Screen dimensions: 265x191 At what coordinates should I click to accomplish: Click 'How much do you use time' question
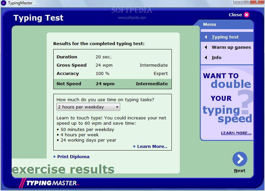105,100
